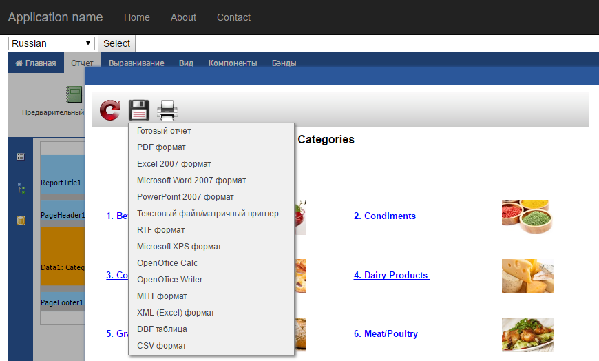
Task: Select the ReportTitle1 band
Action: pos(63,175)
